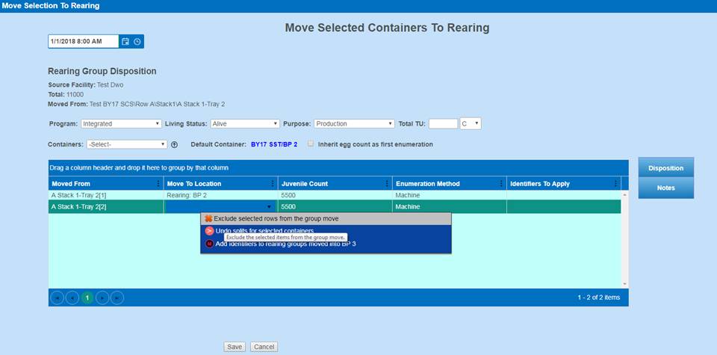717x355 pixels.
Task: Click the Cancel button
Action: click(x=264, y=347)
